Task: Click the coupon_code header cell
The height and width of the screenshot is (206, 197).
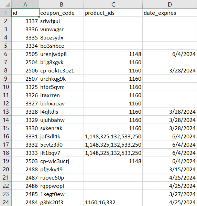Action: click(x=61, y=13)
